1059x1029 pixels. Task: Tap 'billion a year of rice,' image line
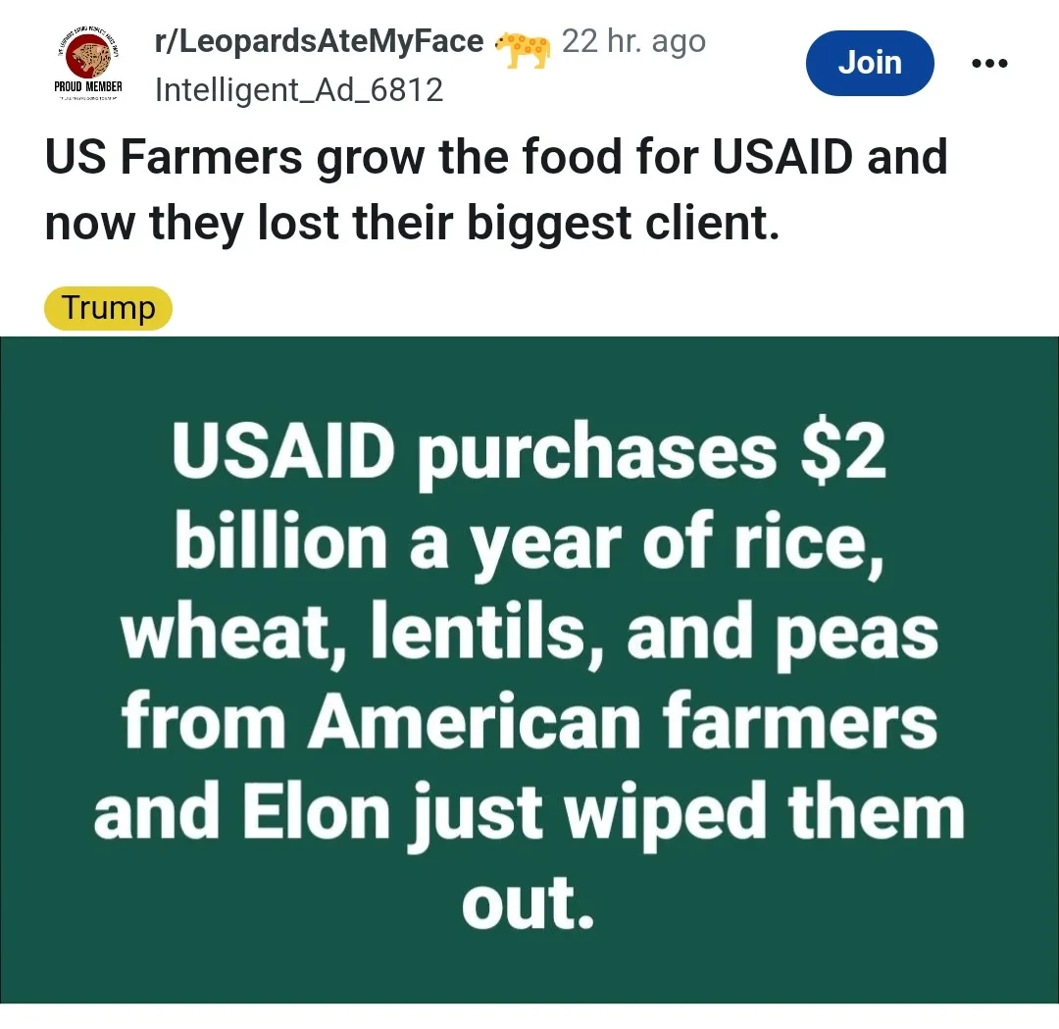pyautogui.click(x=529, y=544)
